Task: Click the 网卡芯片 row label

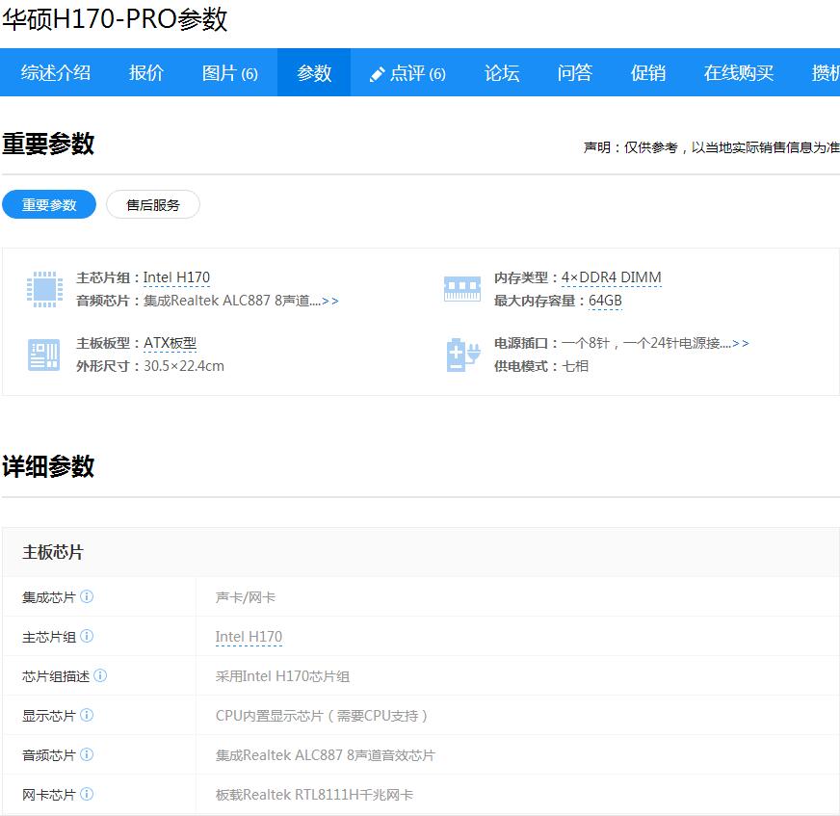Action: click(x=49, y=795)
